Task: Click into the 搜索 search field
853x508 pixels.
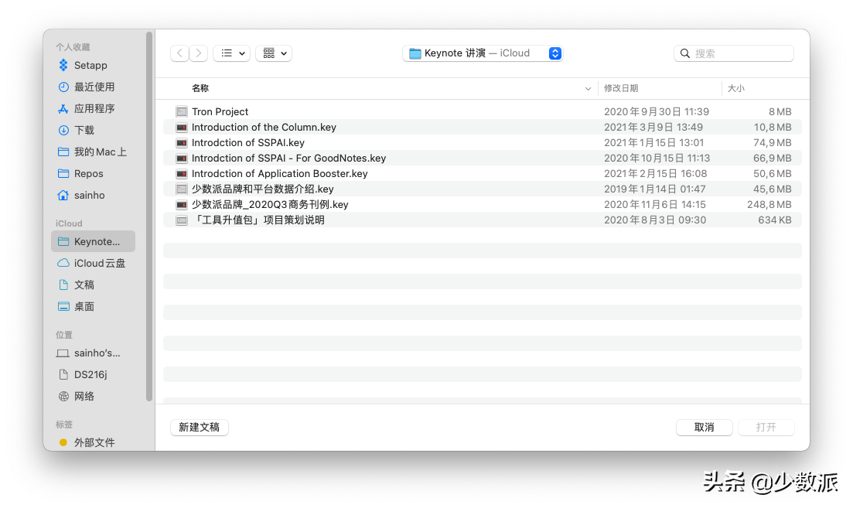Action: point(733,53)
